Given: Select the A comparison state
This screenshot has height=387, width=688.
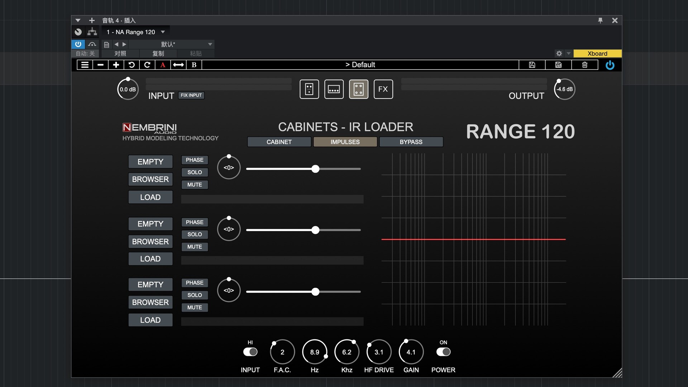Looking at the screenshot, I should tap(163, 65).
